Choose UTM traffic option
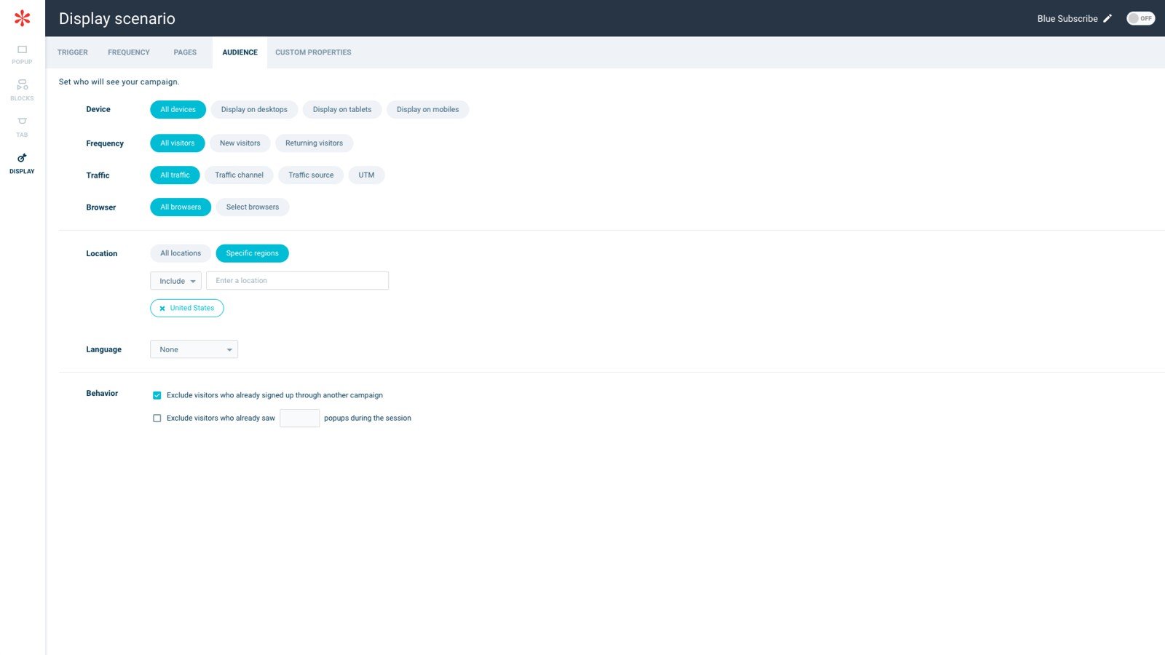This screenshot has width=1165, height=655. tap(366, 175)
